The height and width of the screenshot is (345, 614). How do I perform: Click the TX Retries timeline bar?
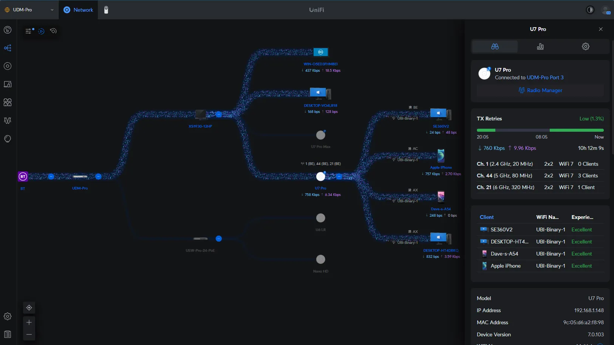coord(540,130)
